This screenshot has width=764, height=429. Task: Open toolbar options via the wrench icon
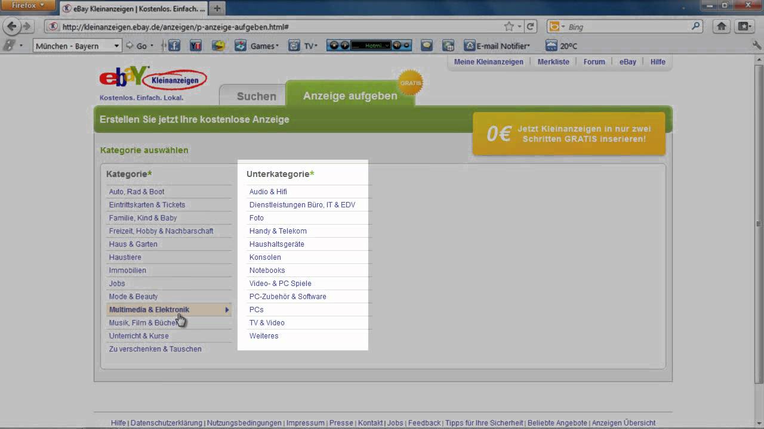point(757,45)
